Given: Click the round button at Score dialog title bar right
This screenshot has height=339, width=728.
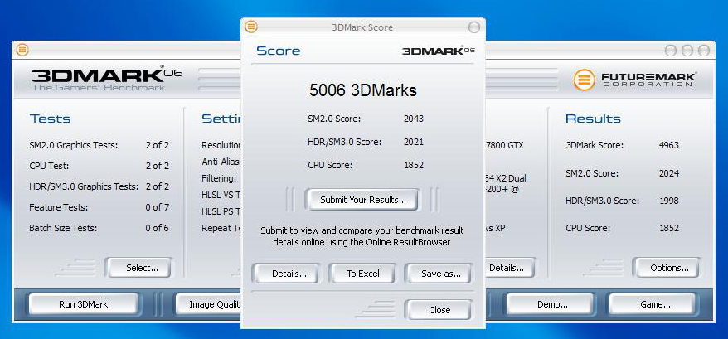Looking at the screenshot, I should pyautogui.click(x=474, y=27).
